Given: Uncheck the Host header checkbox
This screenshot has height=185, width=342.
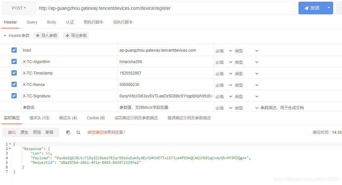Looking at the screenshot, I should (x=14, y=50).
